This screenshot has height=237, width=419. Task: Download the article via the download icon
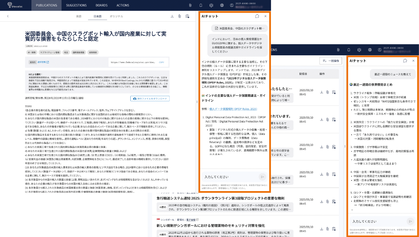coord(172,15)
